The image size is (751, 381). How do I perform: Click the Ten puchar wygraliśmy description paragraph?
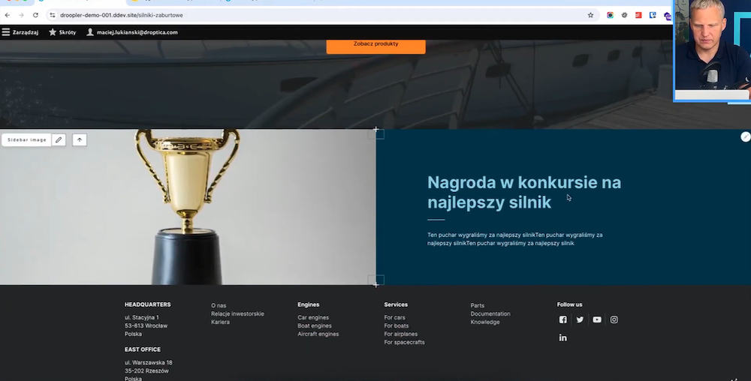515,239
